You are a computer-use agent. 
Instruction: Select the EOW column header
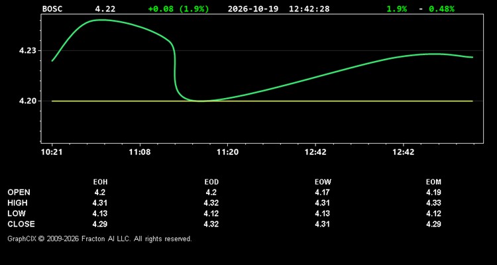coord(323,182)
